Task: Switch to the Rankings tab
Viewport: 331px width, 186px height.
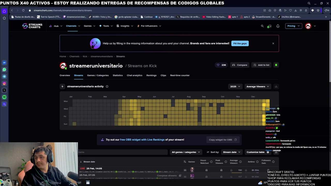Action: click(151, 75)
